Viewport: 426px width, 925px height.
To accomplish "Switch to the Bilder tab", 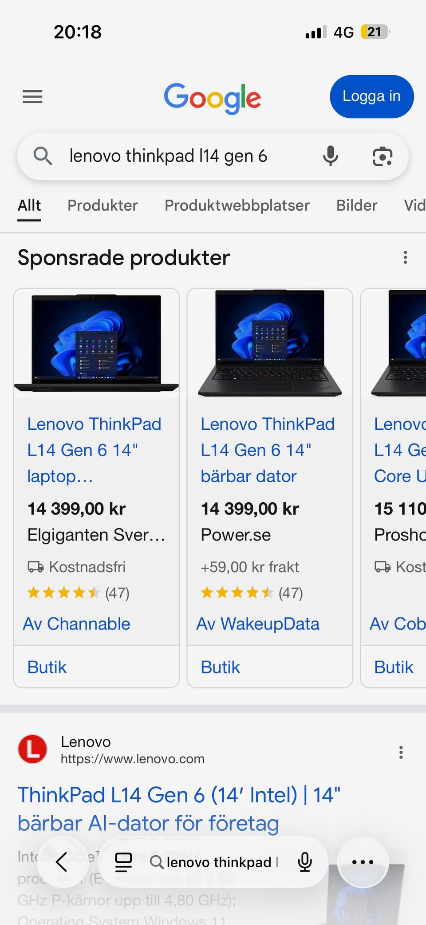I will click(x=356, y=205).
